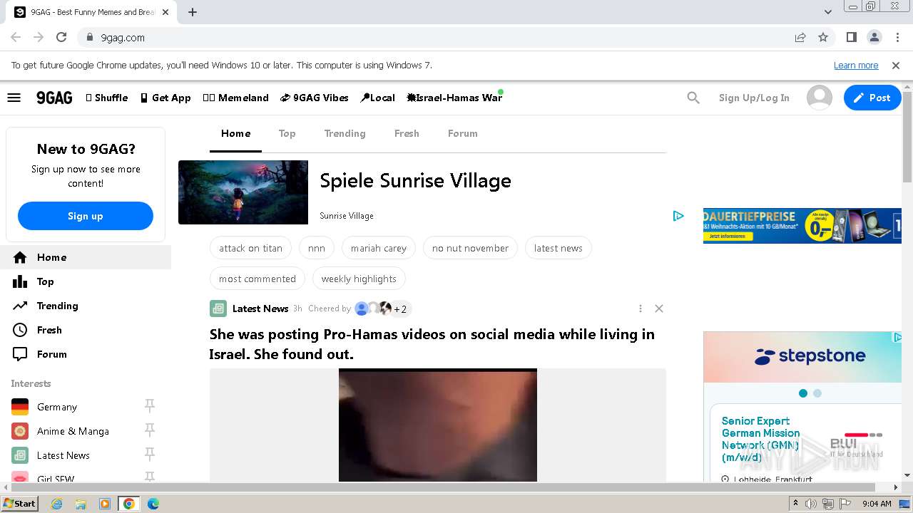Click Get App in top navigation

click(165, 98)
